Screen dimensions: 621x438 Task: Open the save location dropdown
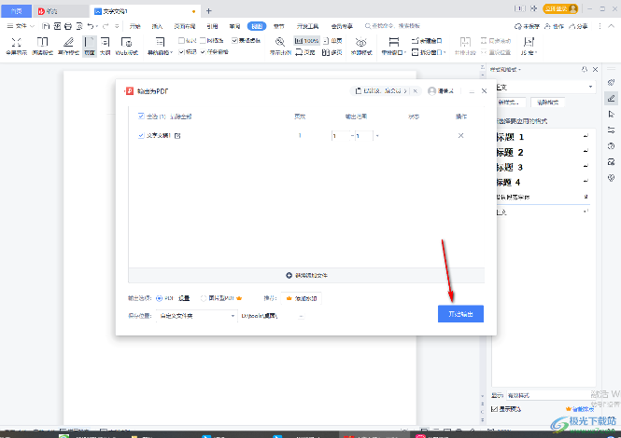tap(196, 316)
